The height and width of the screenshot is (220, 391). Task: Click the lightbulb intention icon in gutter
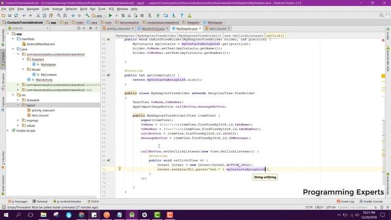pyautogui.click(x=120, y=169)
